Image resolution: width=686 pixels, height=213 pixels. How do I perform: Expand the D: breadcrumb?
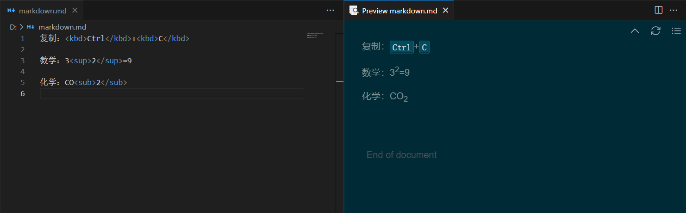pos(13,27)
